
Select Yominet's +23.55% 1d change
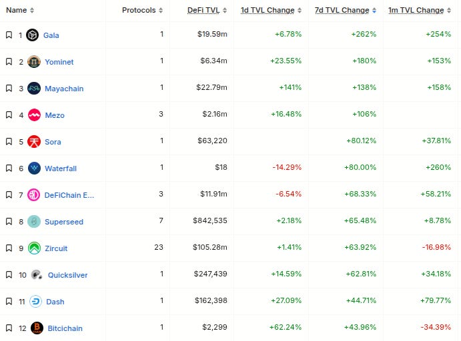click(x=286, y=61)
